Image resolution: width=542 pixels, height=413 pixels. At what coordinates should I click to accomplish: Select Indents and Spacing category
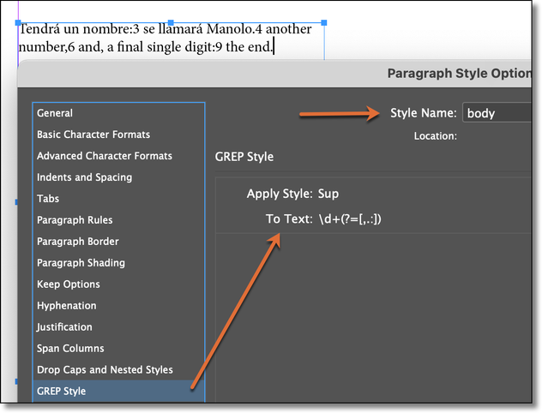84,177
